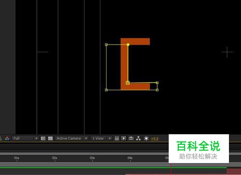Click the Reset Exposure aperture icon

point(146,139)
